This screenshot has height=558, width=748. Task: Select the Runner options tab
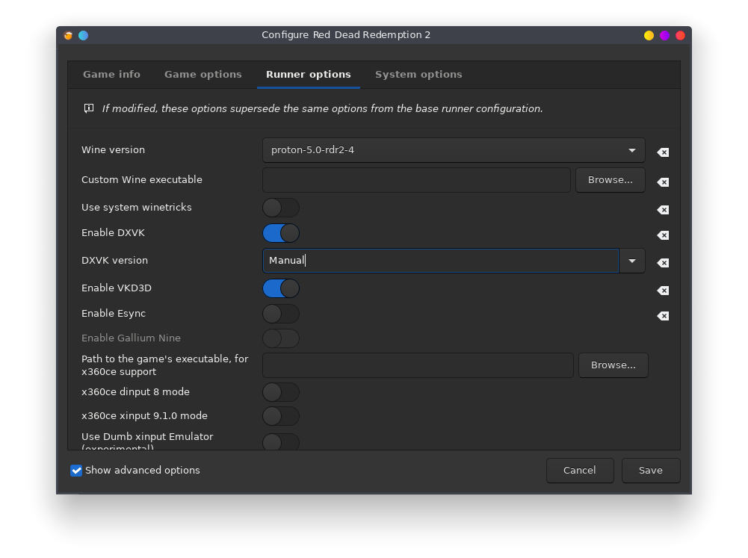308,75
